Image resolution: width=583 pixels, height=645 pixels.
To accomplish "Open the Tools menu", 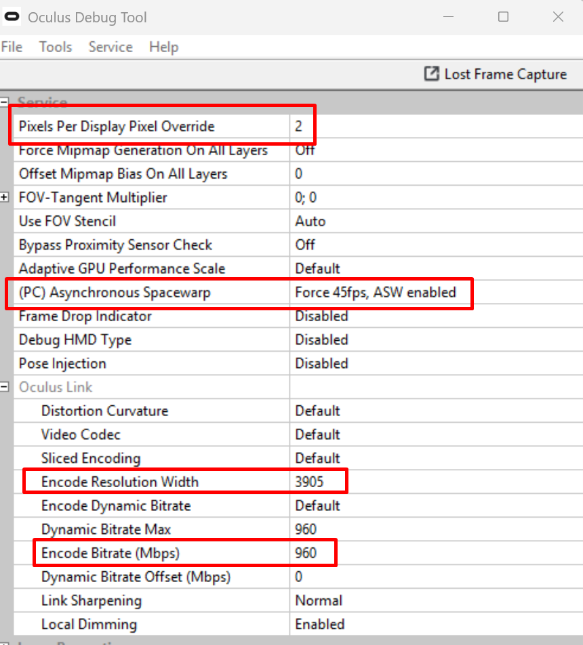I will click(56, 47).
